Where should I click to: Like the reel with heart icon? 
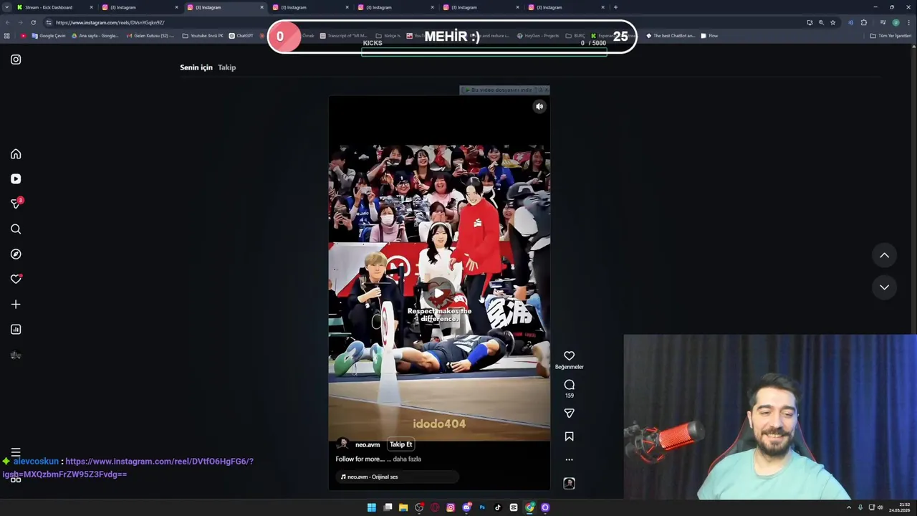click(569, 355)
